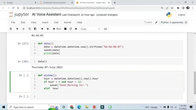Close the AI Voice Assistant notebook tab
The height and width of the screenshot is (110, 196).
click(109, 3)
